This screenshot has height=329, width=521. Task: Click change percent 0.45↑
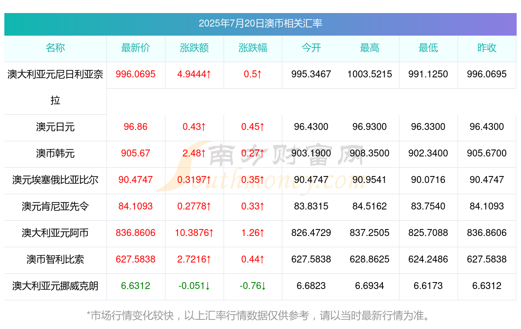pos(253,127)
